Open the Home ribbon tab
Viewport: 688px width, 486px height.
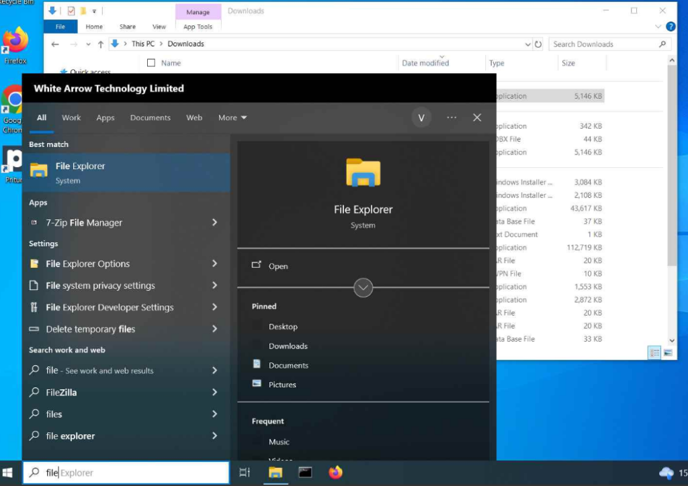tap(94, 27)
